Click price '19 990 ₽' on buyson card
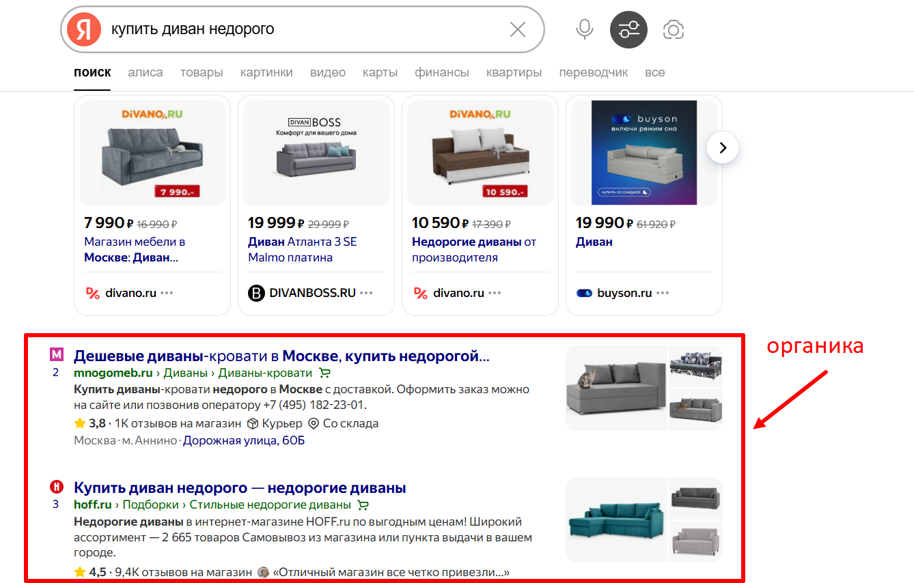The image size is (914, 583). click(x=604, y=223)
